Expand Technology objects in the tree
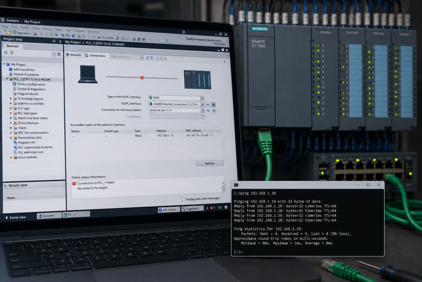Screen dimensions: 422x282 [x=11, y=98]
